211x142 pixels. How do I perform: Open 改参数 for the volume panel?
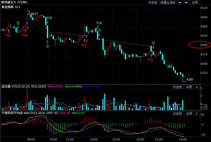coord(178,87)
